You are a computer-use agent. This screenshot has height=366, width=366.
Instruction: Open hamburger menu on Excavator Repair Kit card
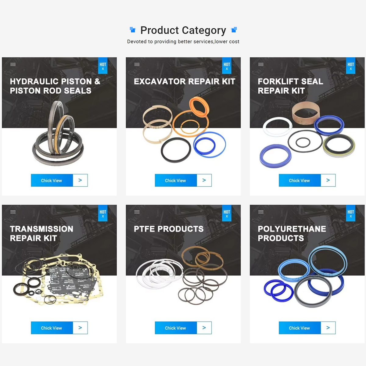137,64
